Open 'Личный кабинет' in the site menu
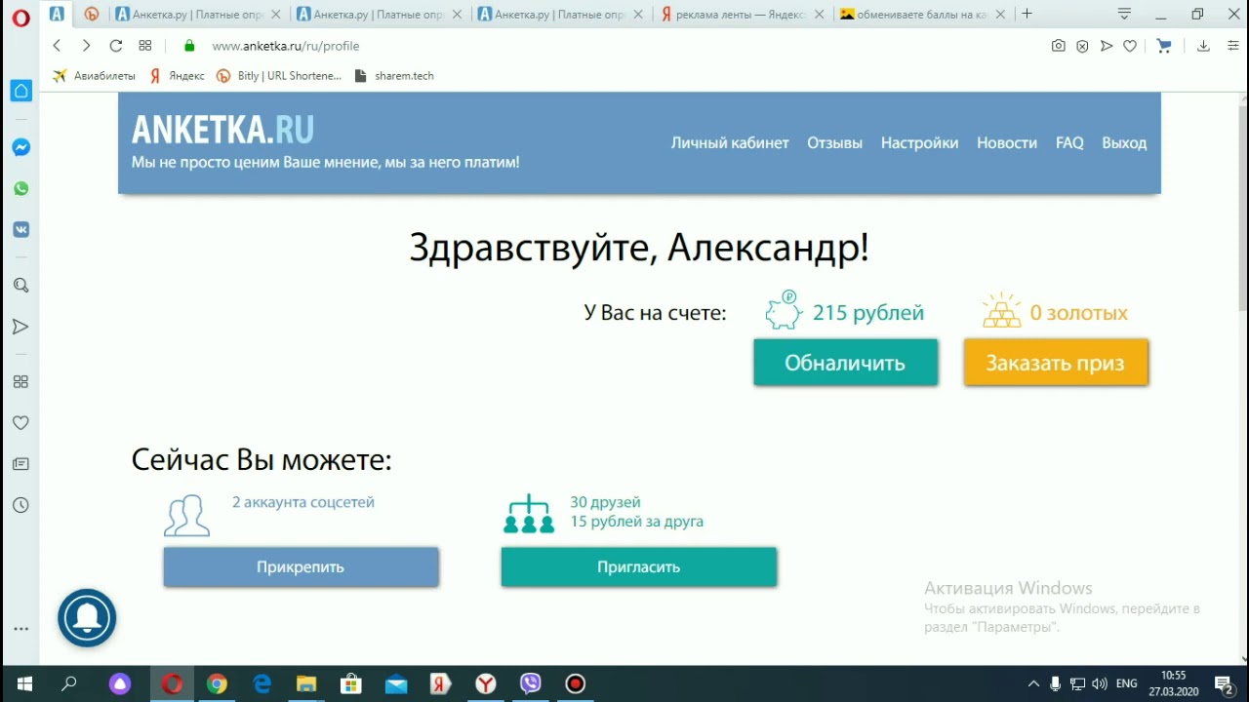Screen dimensions: 1249x702 coord(730,143)
